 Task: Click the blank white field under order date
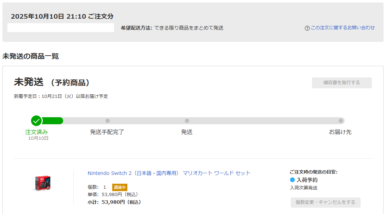tap(61, 28)
